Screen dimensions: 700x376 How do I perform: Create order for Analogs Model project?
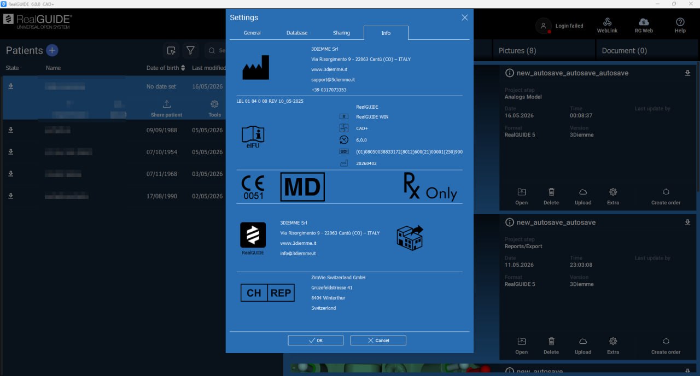coord(666,197)
